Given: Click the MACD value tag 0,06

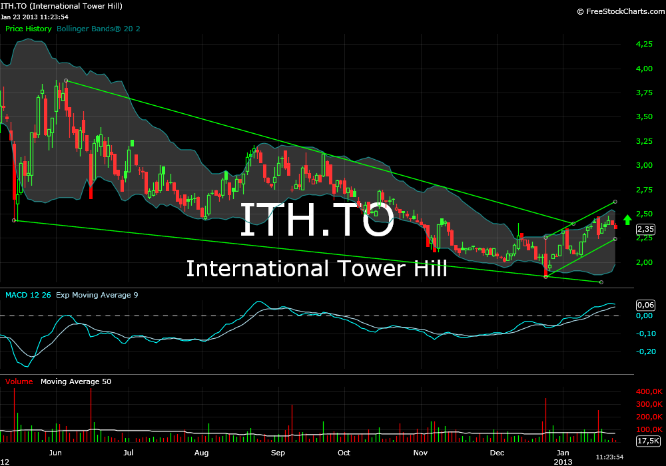Looking at the screenshot, I should (645, 304).
